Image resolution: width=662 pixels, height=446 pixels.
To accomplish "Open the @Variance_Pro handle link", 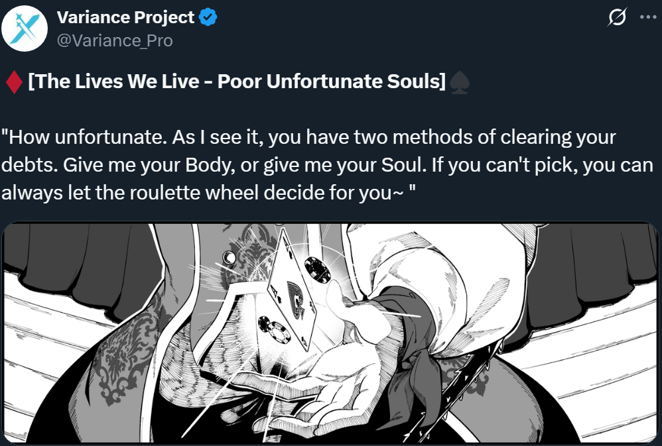I will click(x=115, y=41).
